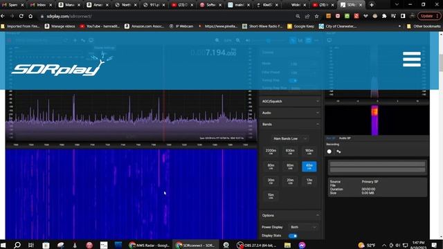Switch to the Audio SP tab
443x249 pixels.
click(x=345, y=138)
